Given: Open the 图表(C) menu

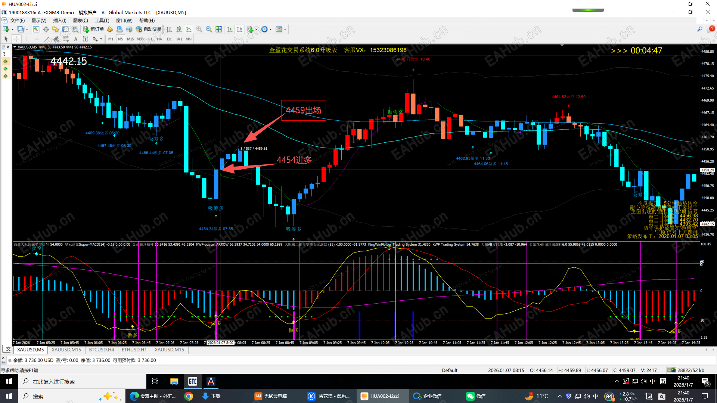Looking at the screenshot, I should pos(81,21).
